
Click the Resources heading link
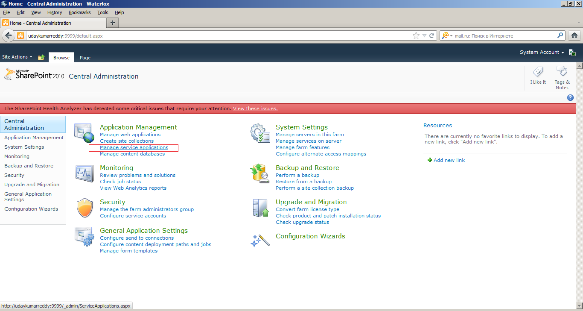[437, 126]
